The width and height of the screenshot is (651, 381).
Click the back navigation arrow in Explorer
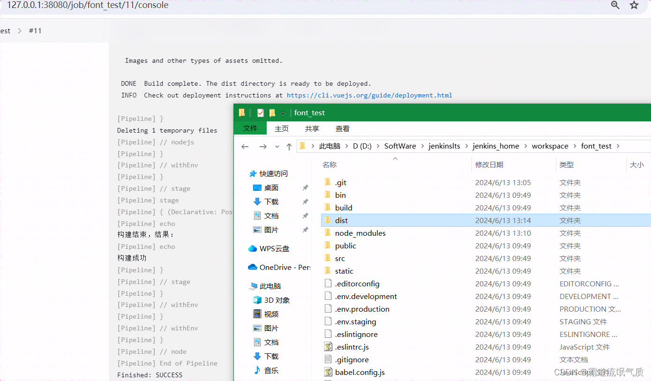click(x=244, y=146)
